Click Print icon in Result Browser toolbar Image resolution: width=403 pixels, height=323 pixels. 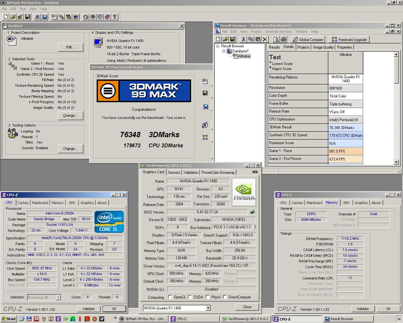pos(283,39)
